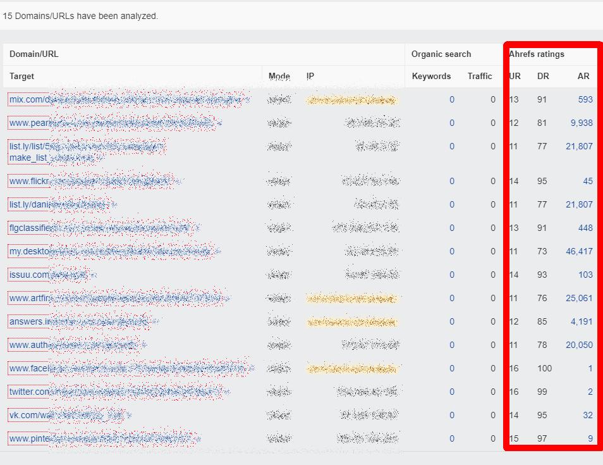This screenshot has width=603, height=465.
Task: Open AR value 593 in mix.com row
Action: click(x=585, y=100)
